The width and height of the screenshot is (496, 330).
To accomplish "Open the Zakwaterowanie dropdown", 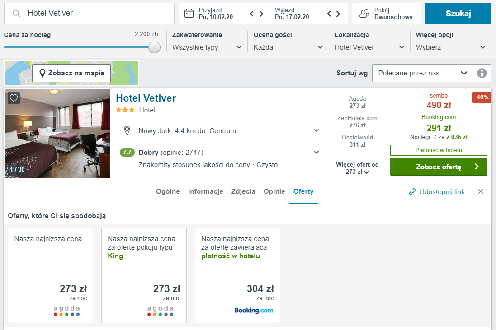I will click(x=207, y=47).
